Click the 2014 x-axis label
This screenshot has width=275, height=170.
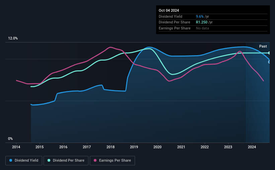tap(16, 147)
